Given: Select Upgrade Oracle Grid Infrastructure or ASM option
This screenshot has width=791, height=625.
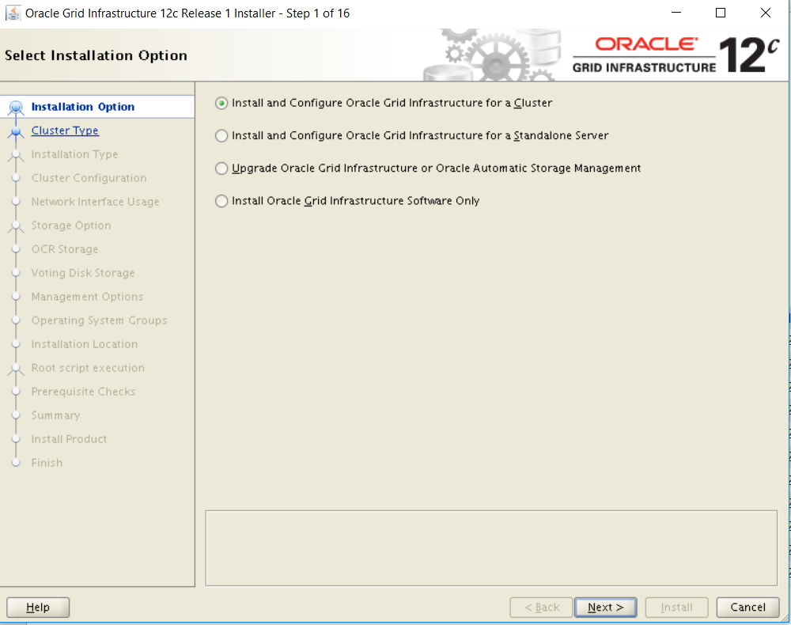Looking at the screenshot, I should [428, 169].
